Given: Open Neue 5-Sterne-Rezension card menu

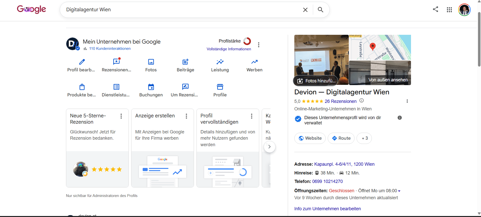Looking at the screenshot, I should [121, 116].
